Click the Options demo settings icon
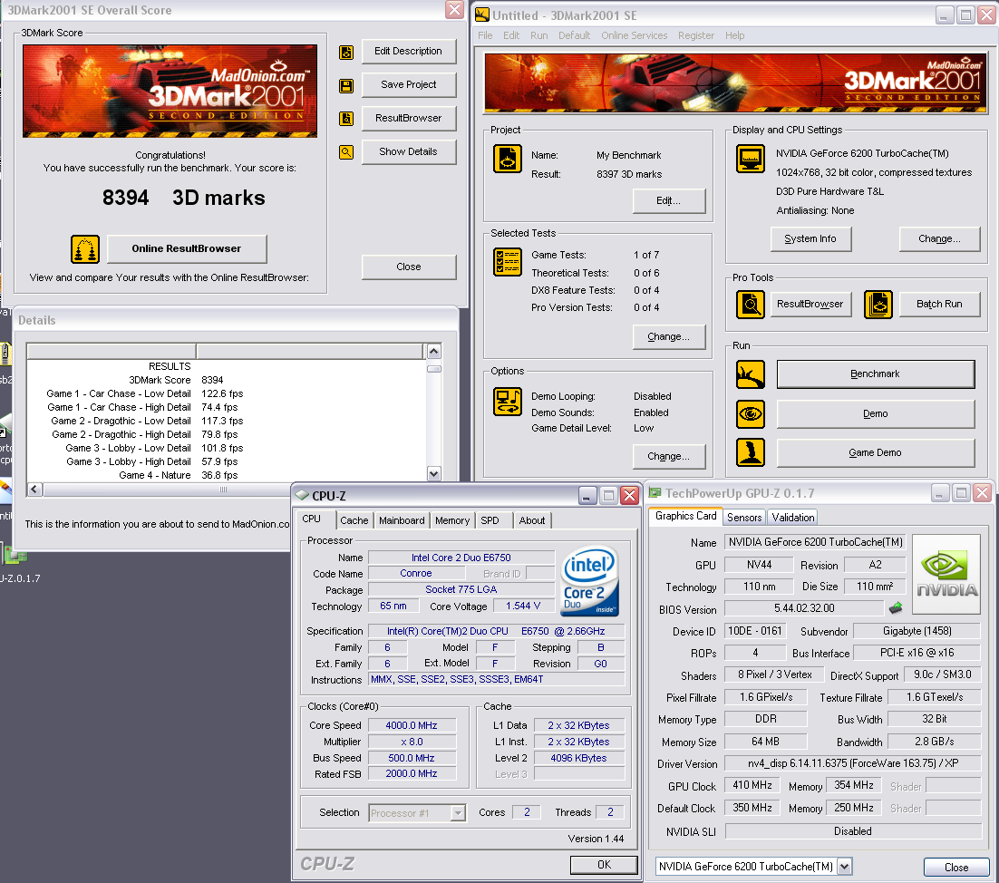This screenshot has height=883, width=999. pos(507,402)
